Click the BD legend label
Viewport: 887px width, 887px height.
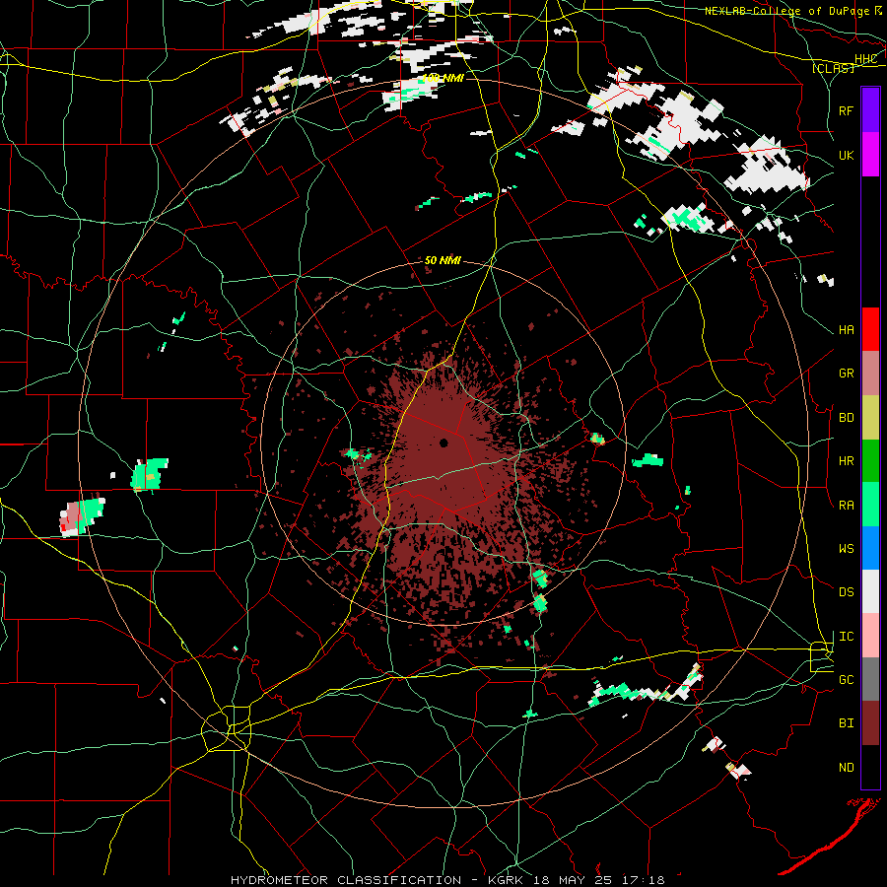(x=847, y=418)
